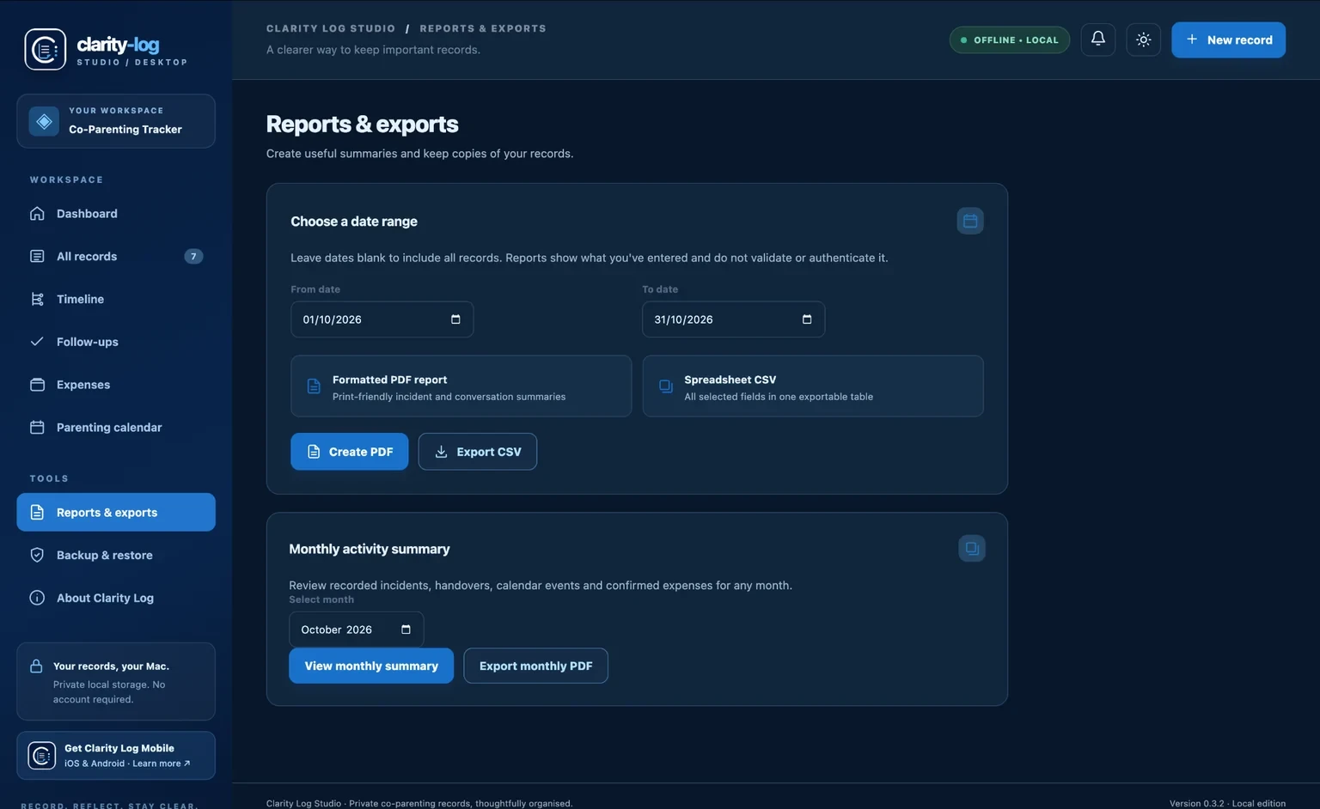Viewport: 1320px width, 809px height.
Task: View monthly summary
Action: tap(371, 666)
